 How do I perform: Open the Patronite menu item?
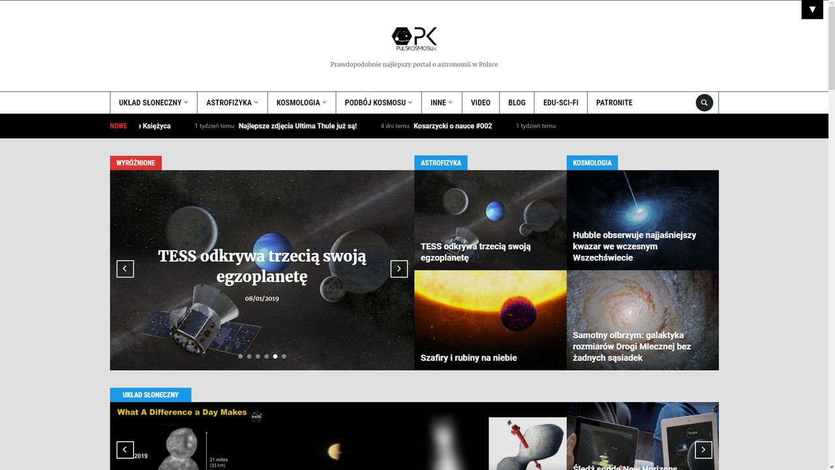(615, 102)
